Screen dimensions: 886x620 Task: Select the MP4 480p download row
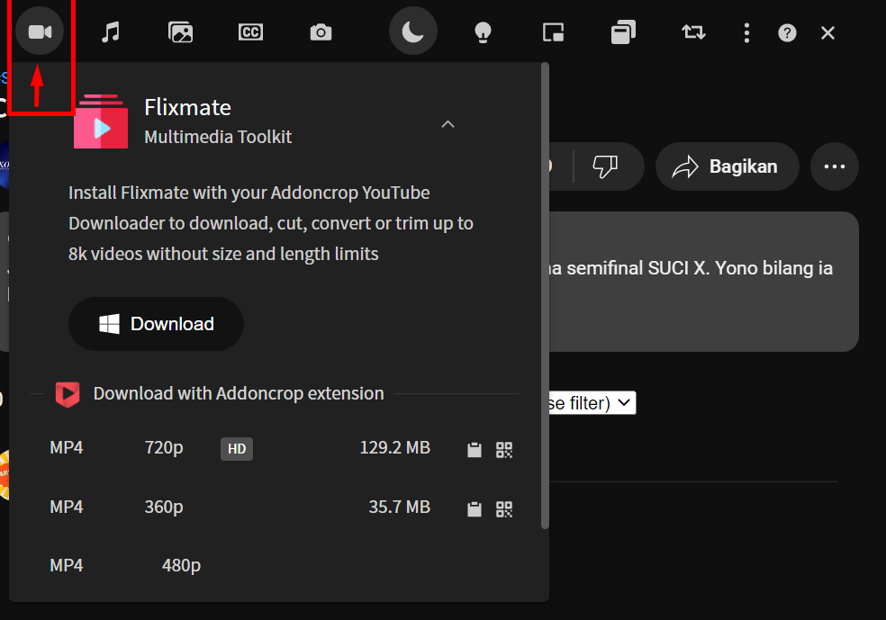(x=281, y=566)
